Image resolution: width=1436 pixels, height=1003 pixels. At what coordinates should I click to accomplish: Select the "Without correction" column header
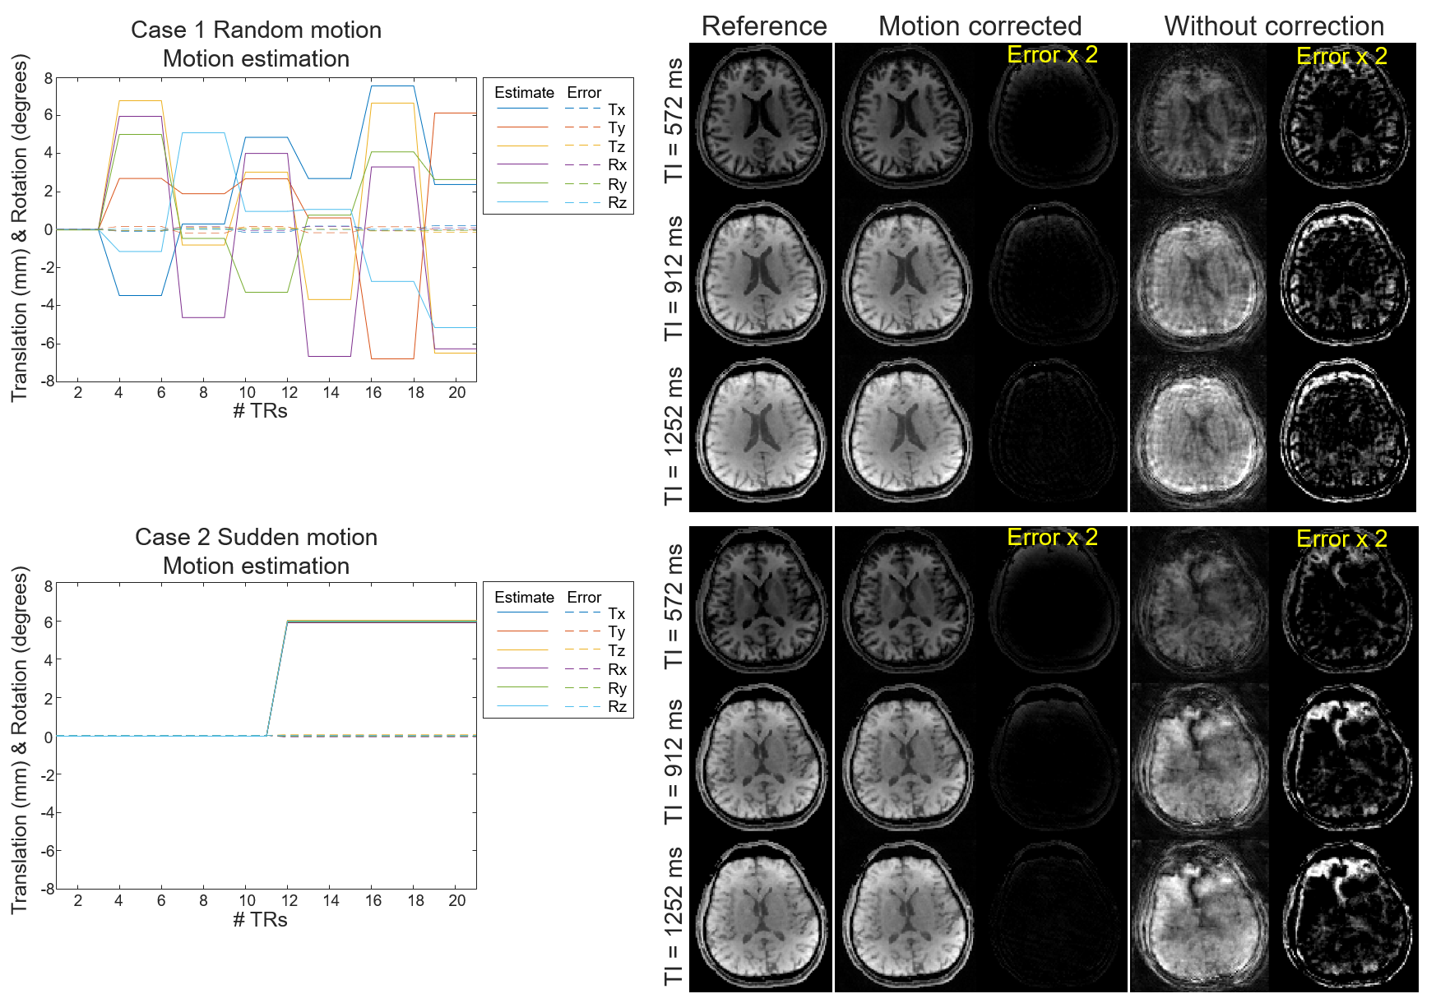pos(1274,26)
